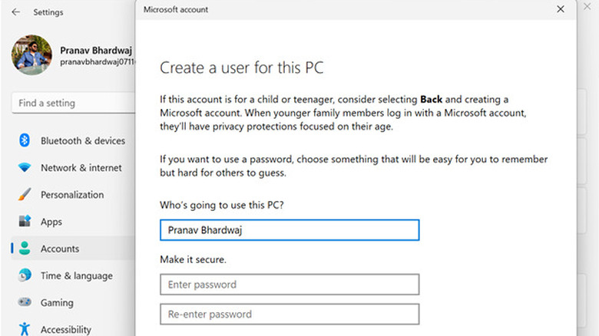Click the username field containing Pranav Bhardwaj
The height and width of the screenshot is (336, 599).
pyautogui.click(x=290, y=230)
